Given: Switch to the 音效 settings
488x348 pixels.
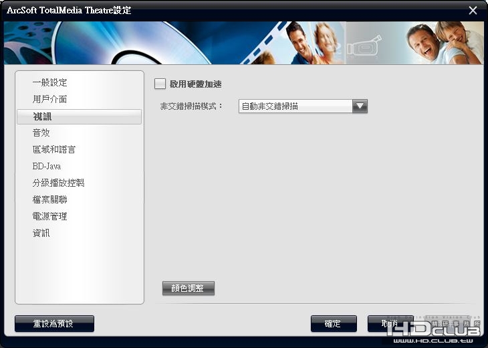Looking at the screenshot, I should [x=41, y=133].
